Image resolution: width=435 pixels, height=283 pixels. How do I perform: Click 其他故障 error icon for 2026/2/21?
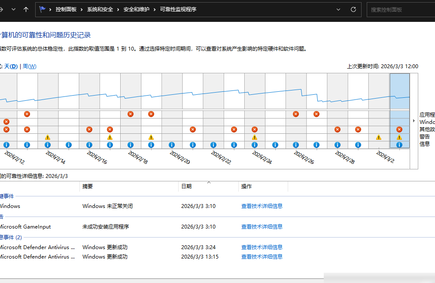coord(192,129)
